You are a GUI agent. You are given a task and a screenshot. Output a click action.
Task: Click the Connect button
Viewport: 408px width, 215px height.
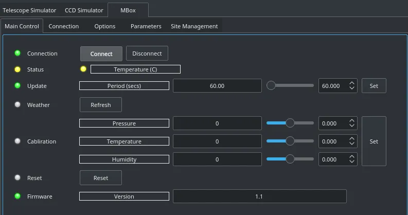pos(101,54)
